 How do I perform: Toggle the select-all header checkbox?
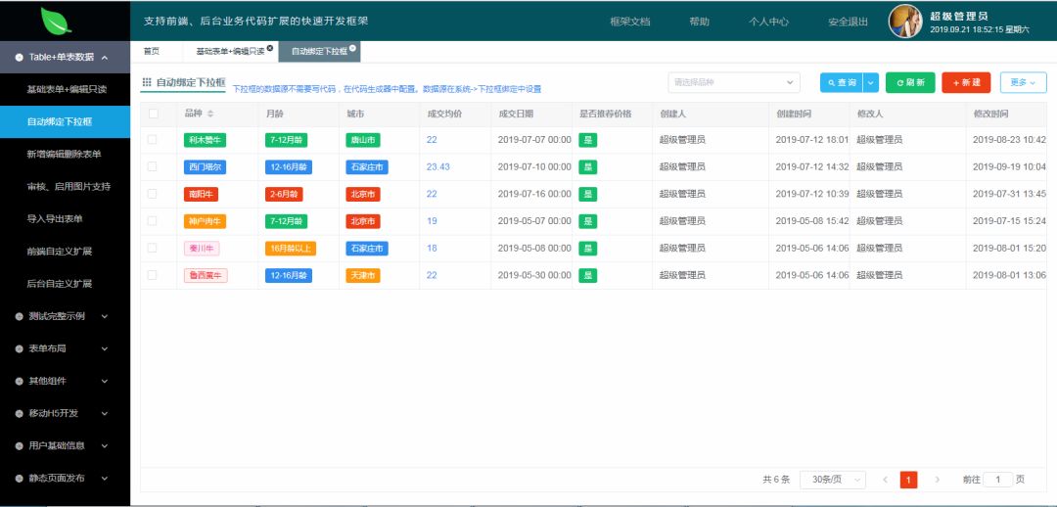click(153, 114)
